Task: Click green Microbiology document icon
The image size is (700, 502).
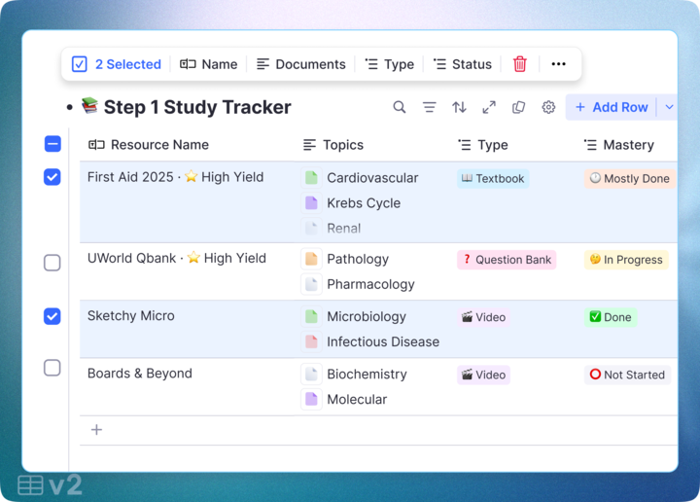Action: coord(311,316)
